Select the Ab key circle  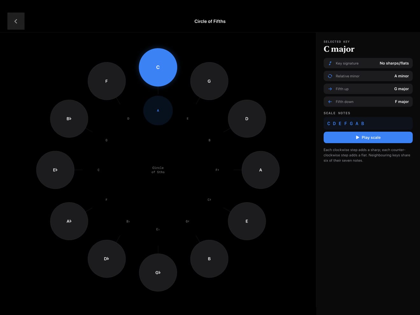click(x=69, y=221)
